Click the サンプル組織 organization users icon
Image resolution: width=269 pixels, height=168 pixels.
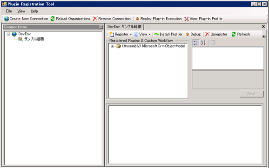point(20,39)
